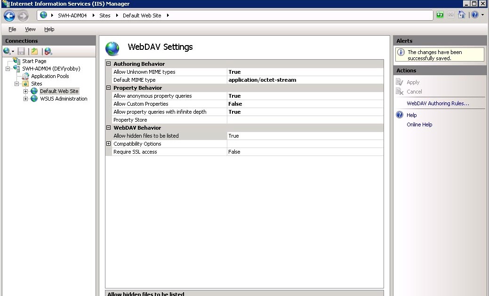
Task: Click the Help link in Actions
Action: coord(412,115)
